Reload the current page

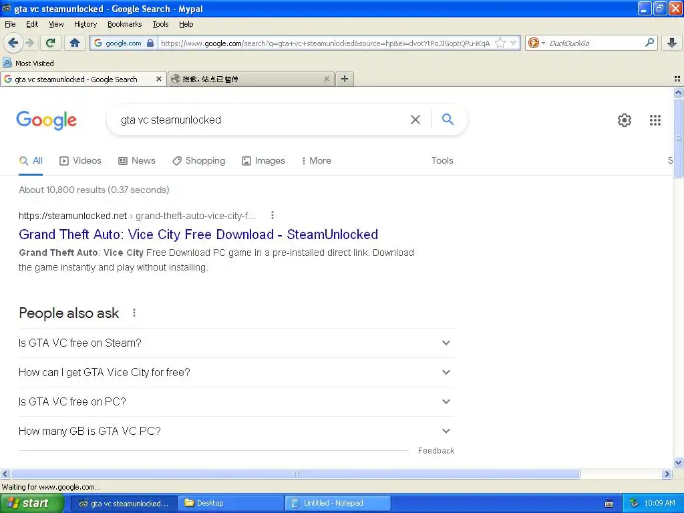50,43
